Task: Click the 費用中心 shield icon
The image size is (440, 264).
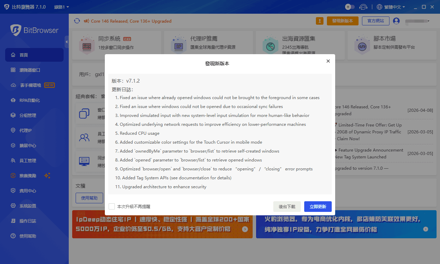Action: click(x=13, y=191)
